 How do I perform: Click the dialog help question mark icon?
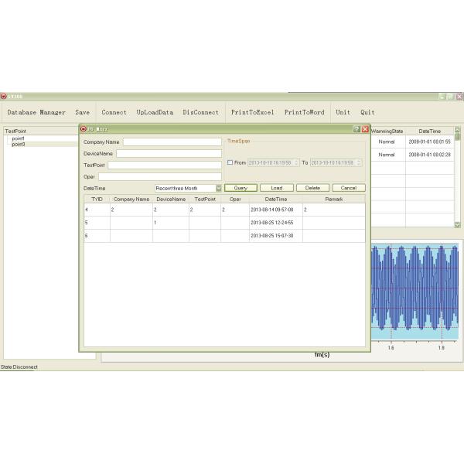point(357,129)
